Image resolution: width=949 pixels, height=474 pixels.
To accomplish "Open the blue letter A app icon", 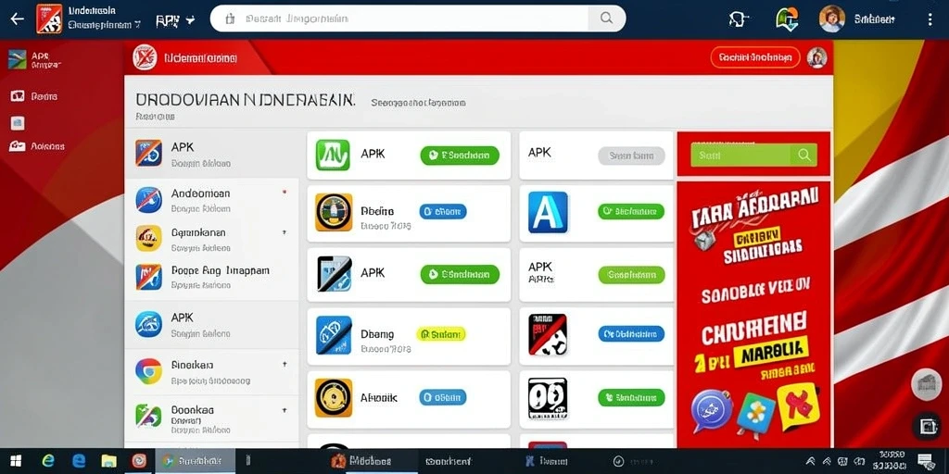I will tap(548, 212).
